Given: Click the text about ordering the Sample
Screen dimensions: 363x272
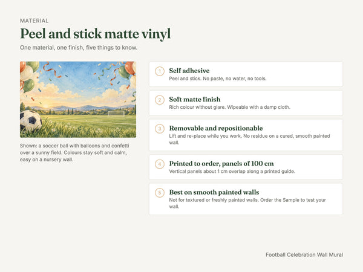Looking at the screenshot, I should coord(293,200).
